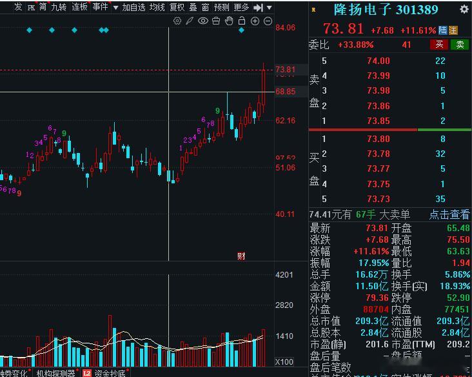Open the 复权 adjustment option
Image resolution: width=472 pixels, height=377 pixels.
tap(177, 7)
